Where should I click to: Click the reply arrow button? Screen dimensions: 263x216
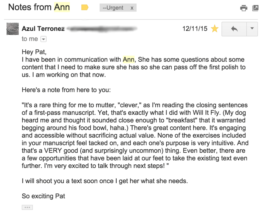pyautogui.click(x=234, y=29)
